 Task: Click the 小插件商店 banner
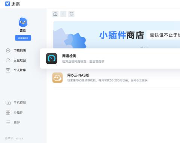(117, 35)
